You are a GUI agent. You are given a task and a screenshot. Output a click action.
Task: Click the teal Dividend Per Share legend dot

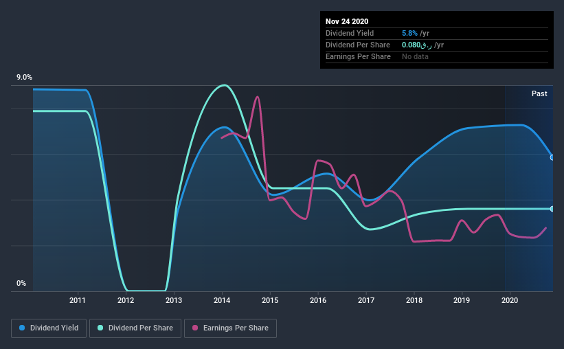100,328
